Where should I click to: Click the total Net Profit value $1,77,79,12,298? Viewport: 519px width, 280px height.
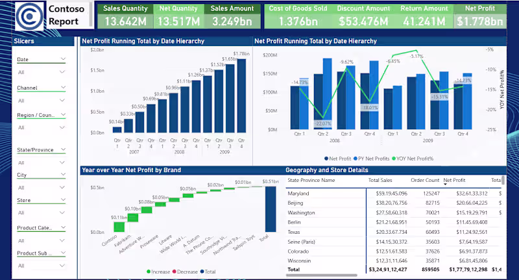[468, 270]
